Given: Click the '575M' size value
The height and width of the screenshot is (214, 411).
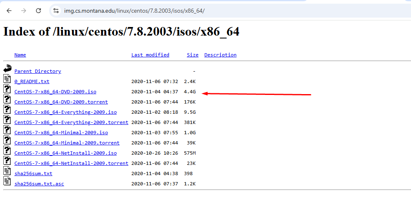Looking at the screenshot, I should 190,153.
